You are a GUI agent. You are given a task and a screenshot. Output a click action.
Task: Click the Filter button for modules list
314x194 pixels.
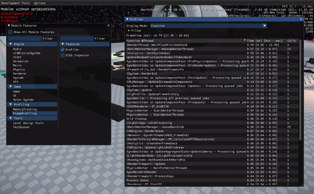48,38
